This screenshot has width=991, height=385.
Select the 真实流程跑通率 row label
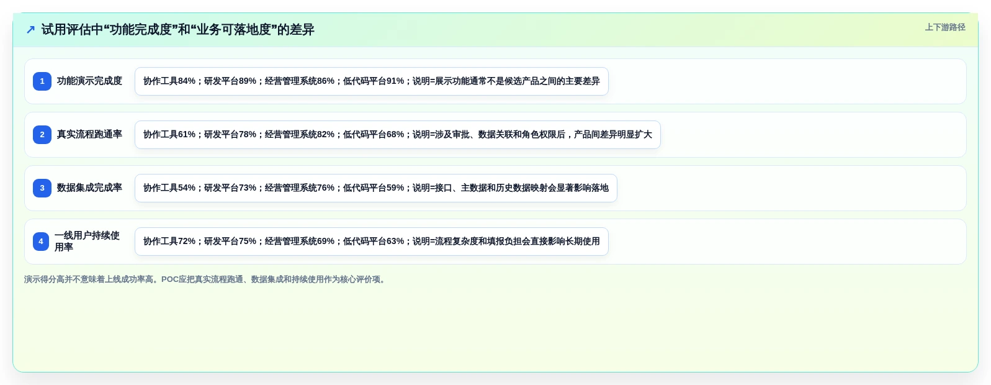(x=89, y=134)
